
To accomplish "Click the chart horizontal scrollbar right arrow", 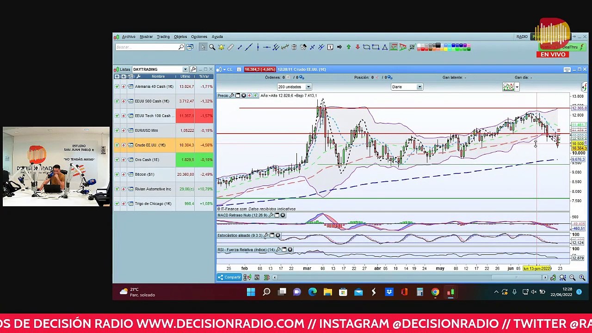I will coord(545,277).
